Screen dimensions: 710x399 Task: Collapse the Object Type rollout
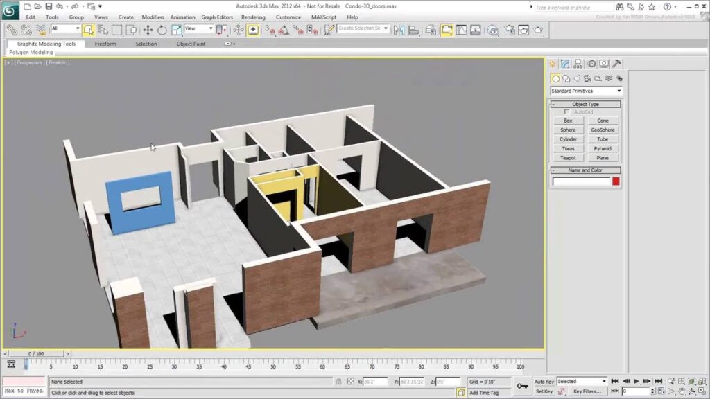585,104
